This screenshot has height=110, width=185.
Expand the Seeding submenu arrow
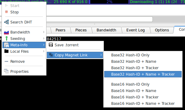(44, 38)
